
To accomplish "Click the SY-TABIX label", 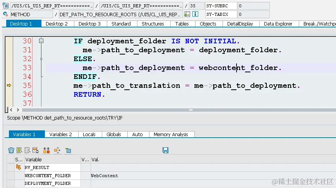I will point(221,14).
